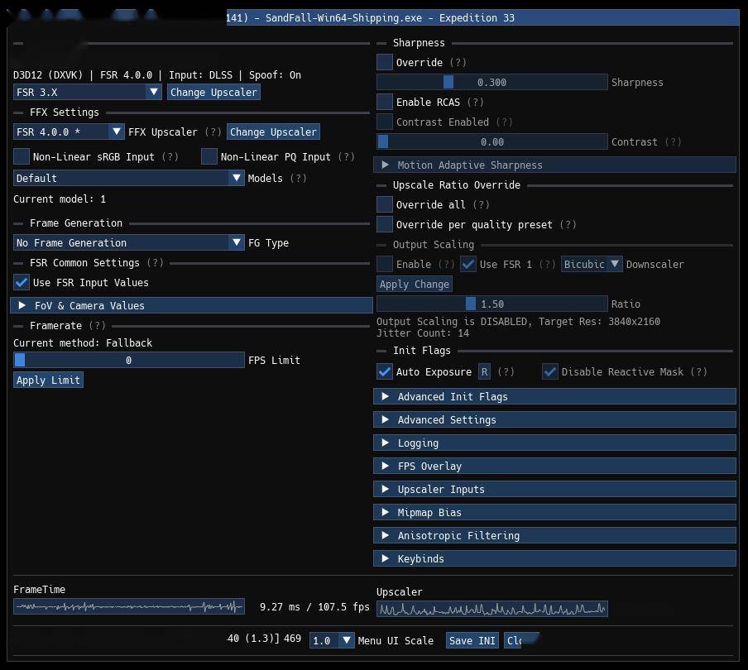Expand FoV & Camera Values section

(191, 305)
